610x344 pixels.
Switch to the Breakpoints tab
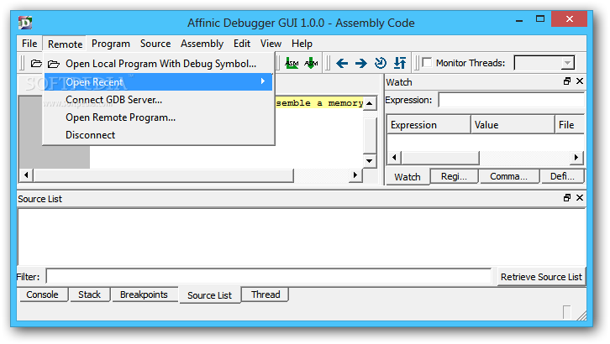pyautogui.click(x=144, y=294)
